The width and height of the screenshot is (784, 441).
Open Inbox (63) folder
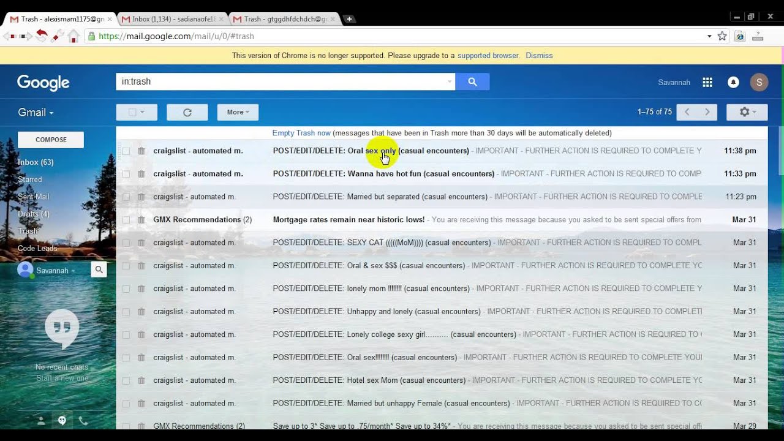tap(36, 162)
